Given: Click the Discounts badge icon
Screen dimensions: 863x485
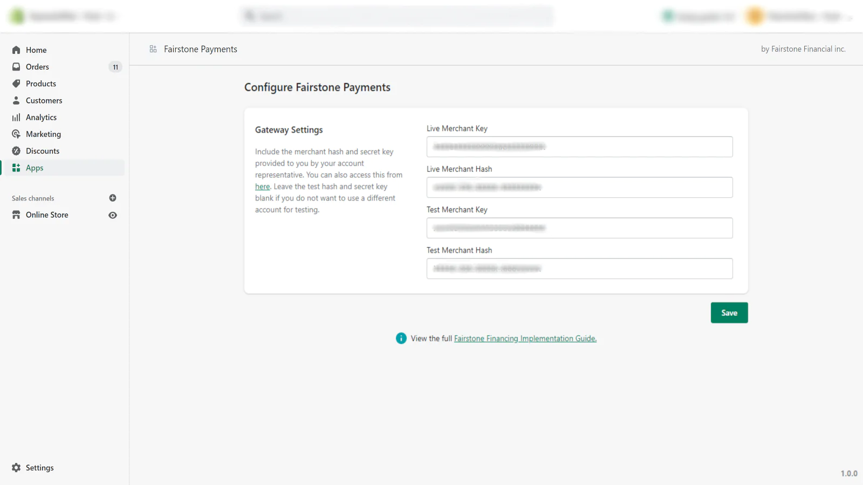Looking at the screenshot, I should (16, 151).
